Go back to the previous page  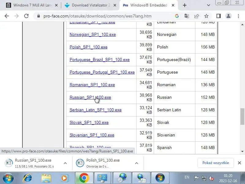coord(7,16)
